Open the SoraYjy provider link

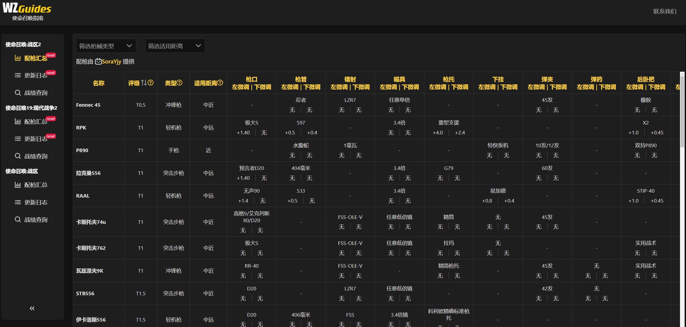point(111,62)
